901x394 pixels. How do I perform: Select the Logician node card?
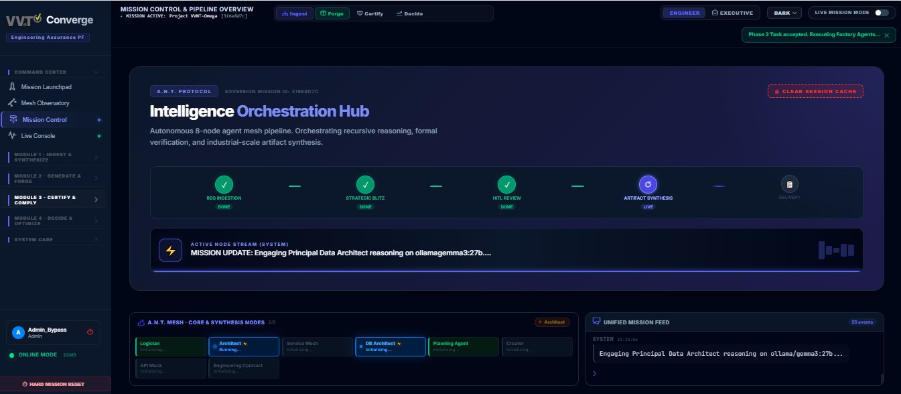171,346
